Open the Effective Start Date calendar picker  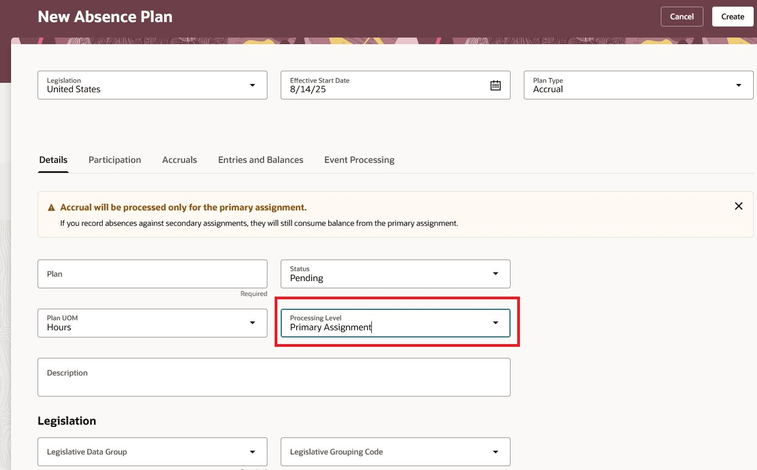pyautogui.click(x=496, y=85)
